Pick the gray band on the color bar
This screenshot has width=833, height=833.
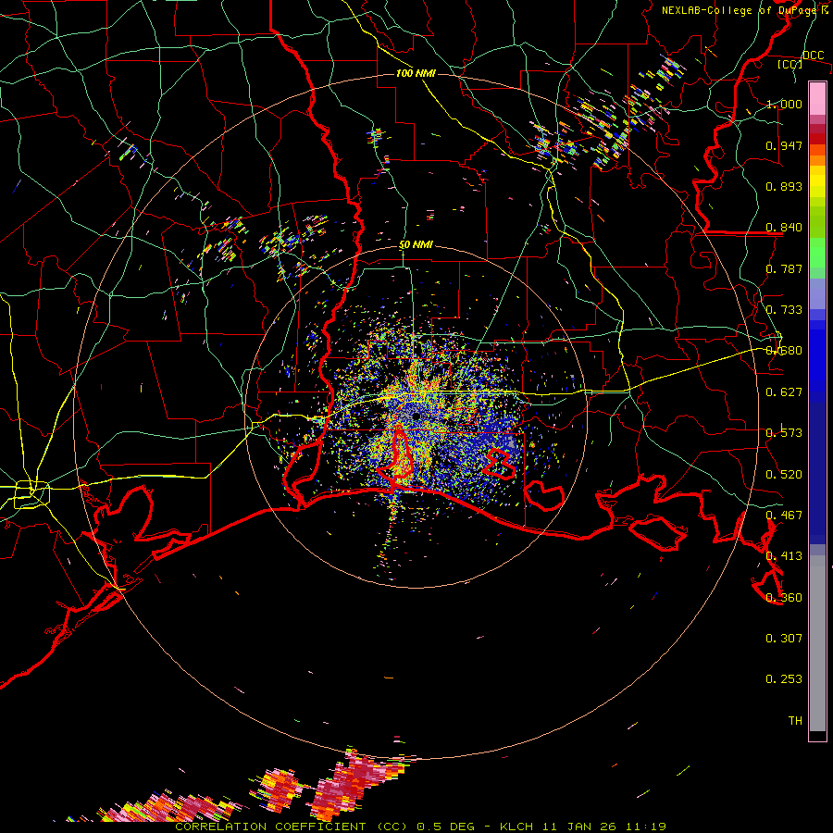pyautogui.click(x=817, y=643)
